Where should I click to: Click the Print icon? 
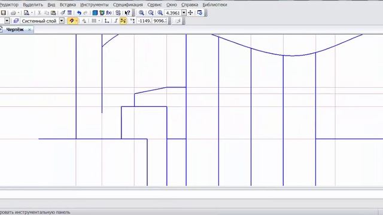click(13, 13)
